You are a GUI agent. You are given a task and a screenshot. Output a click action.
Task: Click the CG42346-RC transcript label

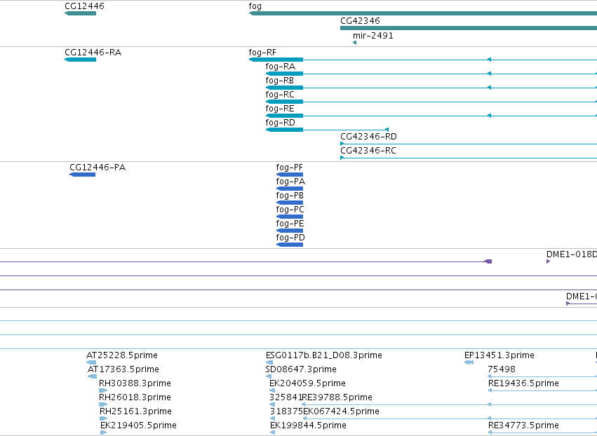(x=368, y=151)
